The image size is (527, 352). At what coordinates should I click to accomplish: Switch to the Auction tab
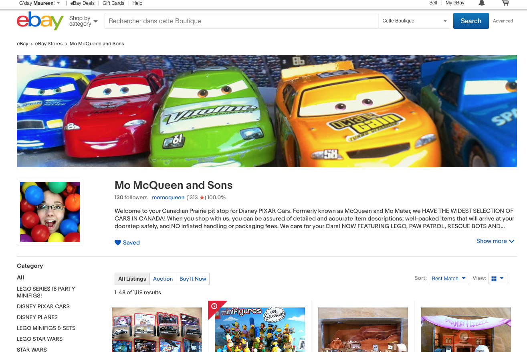point(163,279)
